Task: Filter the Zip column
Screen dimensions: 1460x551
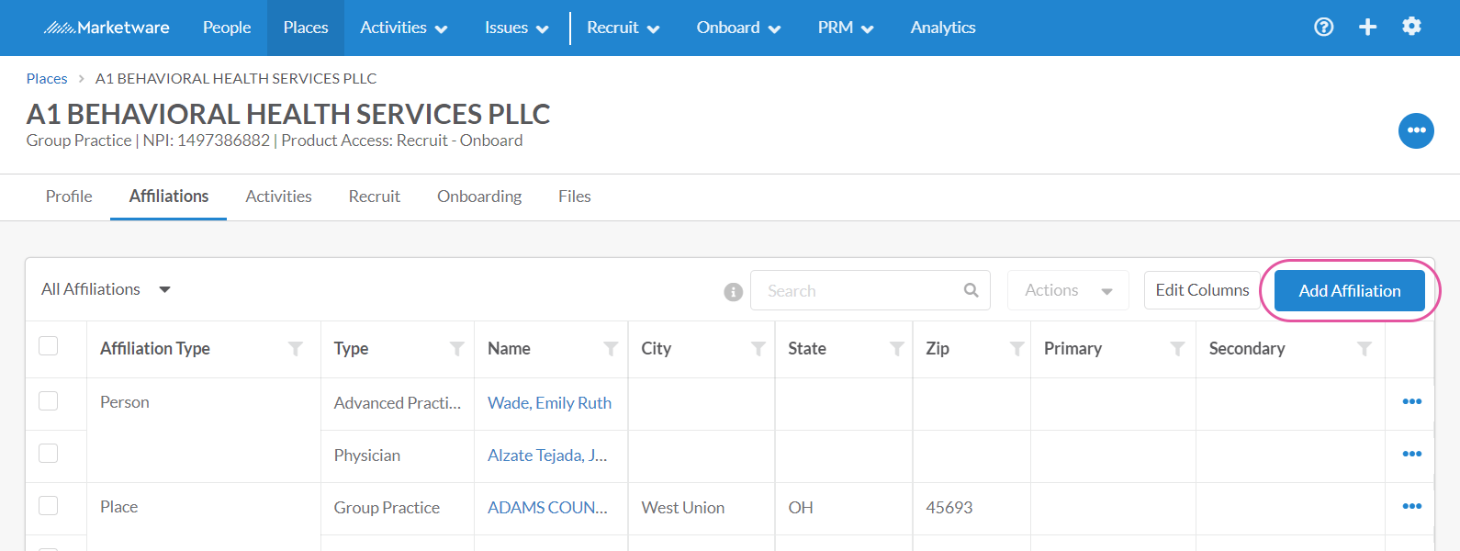Action: [1017, 349]
